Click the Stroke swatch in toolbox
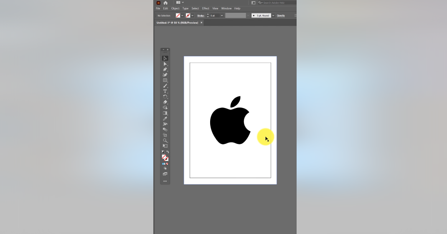Image resolution: width=447 pixels, height=234 pixels. click(167, 159)
